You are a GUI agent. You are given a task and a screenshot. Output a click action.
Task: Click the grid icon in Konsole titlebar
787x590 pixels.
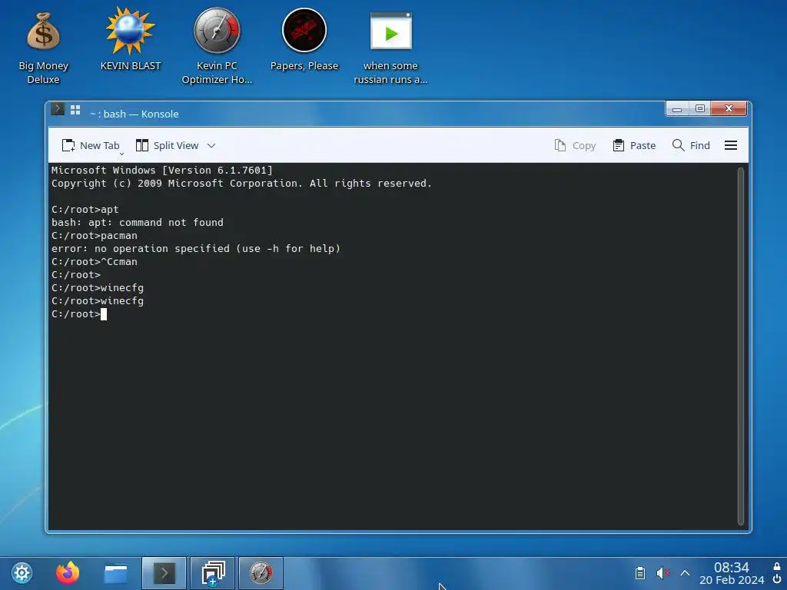[x=75, y=110]
